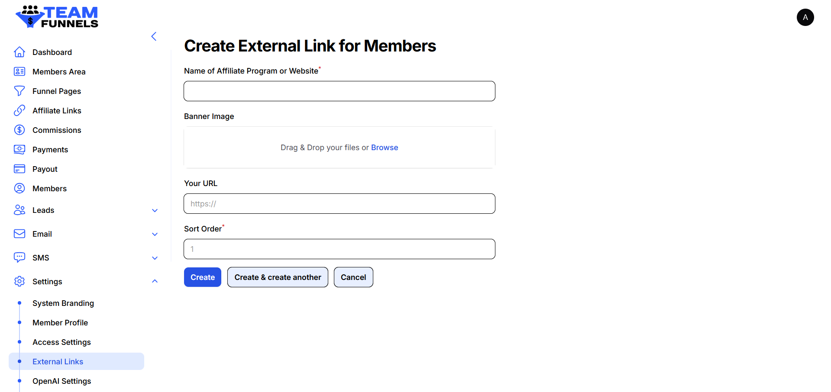The width and height of the screenshot is (831, 392).
Task: Click the Affiliate Links chain icon
Action: [x=19, y=110]
